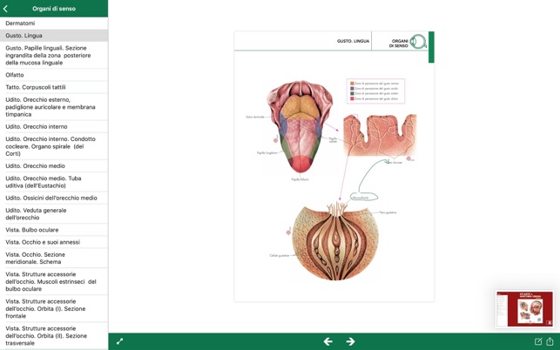Click the taste bud illustration

(x=335, y=241)
